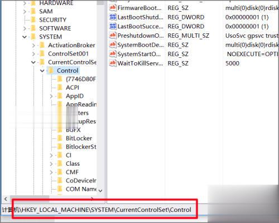Select the AppReadin key
Screen dimensions: 279x223
[81, 104]
